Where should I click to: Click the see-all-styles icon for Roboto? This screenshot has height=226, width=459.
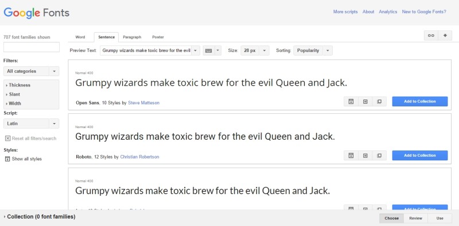click(351, 155)
